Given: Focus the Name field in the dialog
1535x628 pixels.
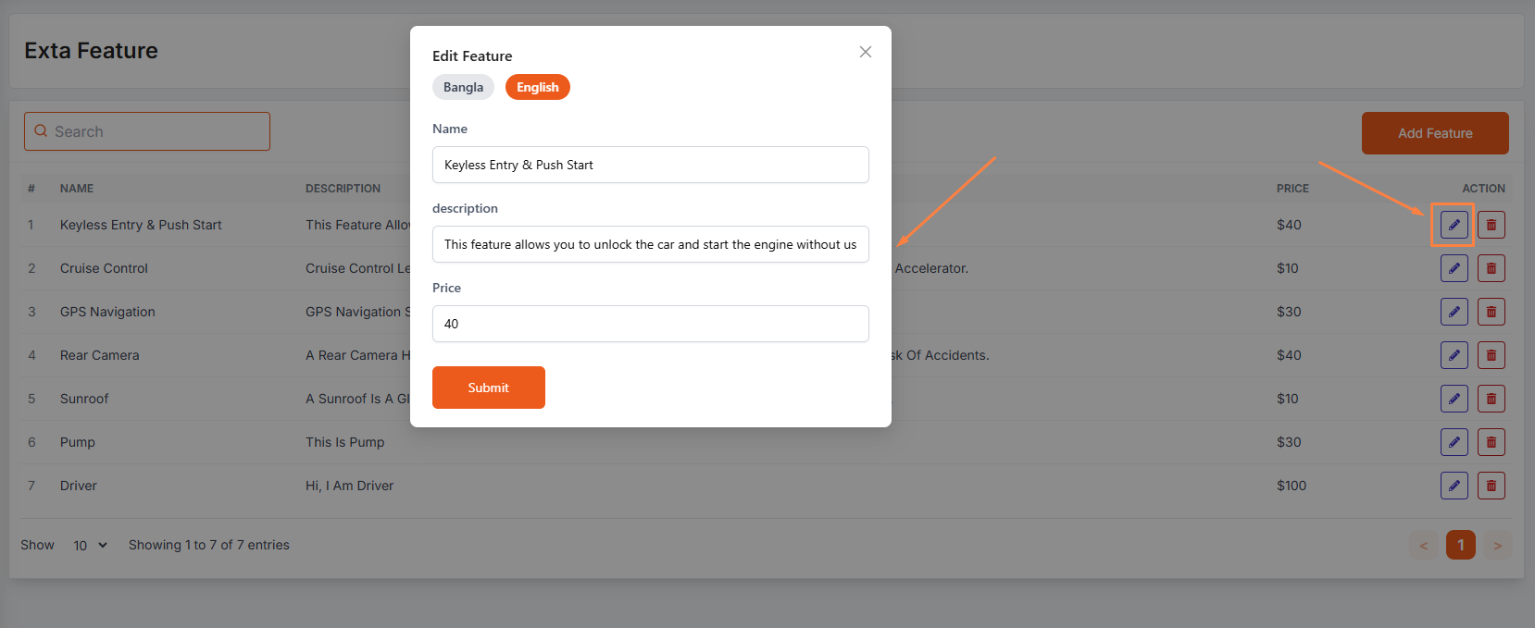Looking at the screenshot, I should [x=650, y=165].
